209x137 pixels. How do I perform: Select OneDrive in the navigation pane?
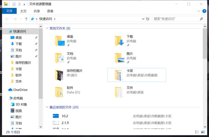[20, 90]
